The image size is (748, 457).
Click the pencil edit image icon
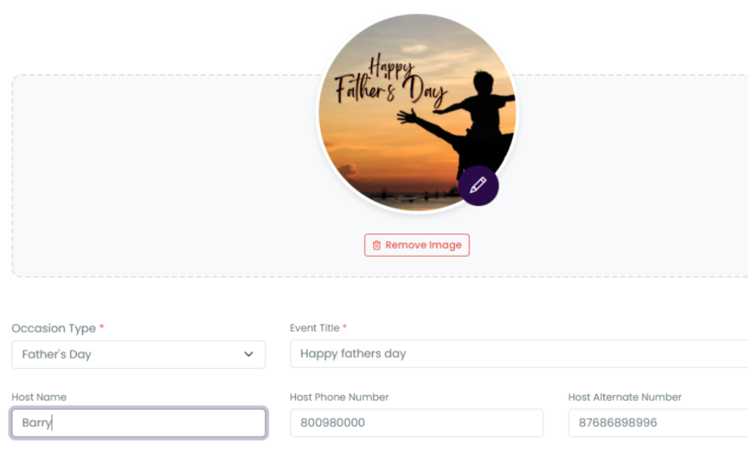tap(478, 185)
